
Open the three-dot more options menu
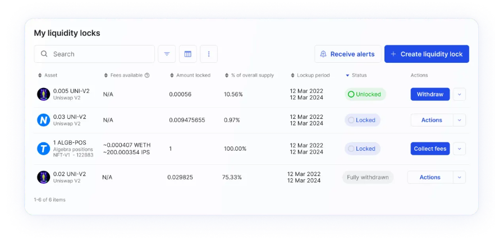pyautogui.click(x=209, y=54)
